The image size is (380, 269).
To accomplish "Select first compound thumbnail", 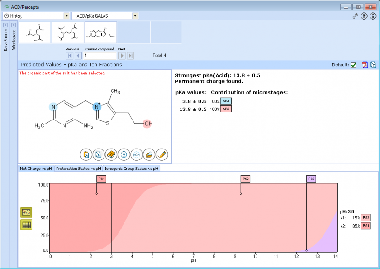I will [x=35, y=32].
